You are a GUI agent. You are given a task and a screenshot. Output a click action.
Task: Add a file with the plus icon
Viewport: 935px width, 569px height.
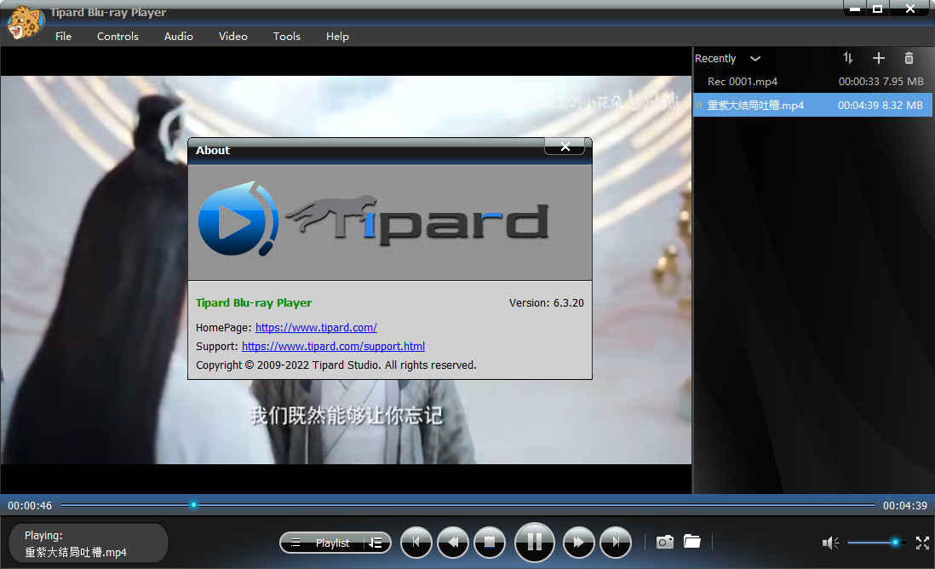tap(878, 58)
